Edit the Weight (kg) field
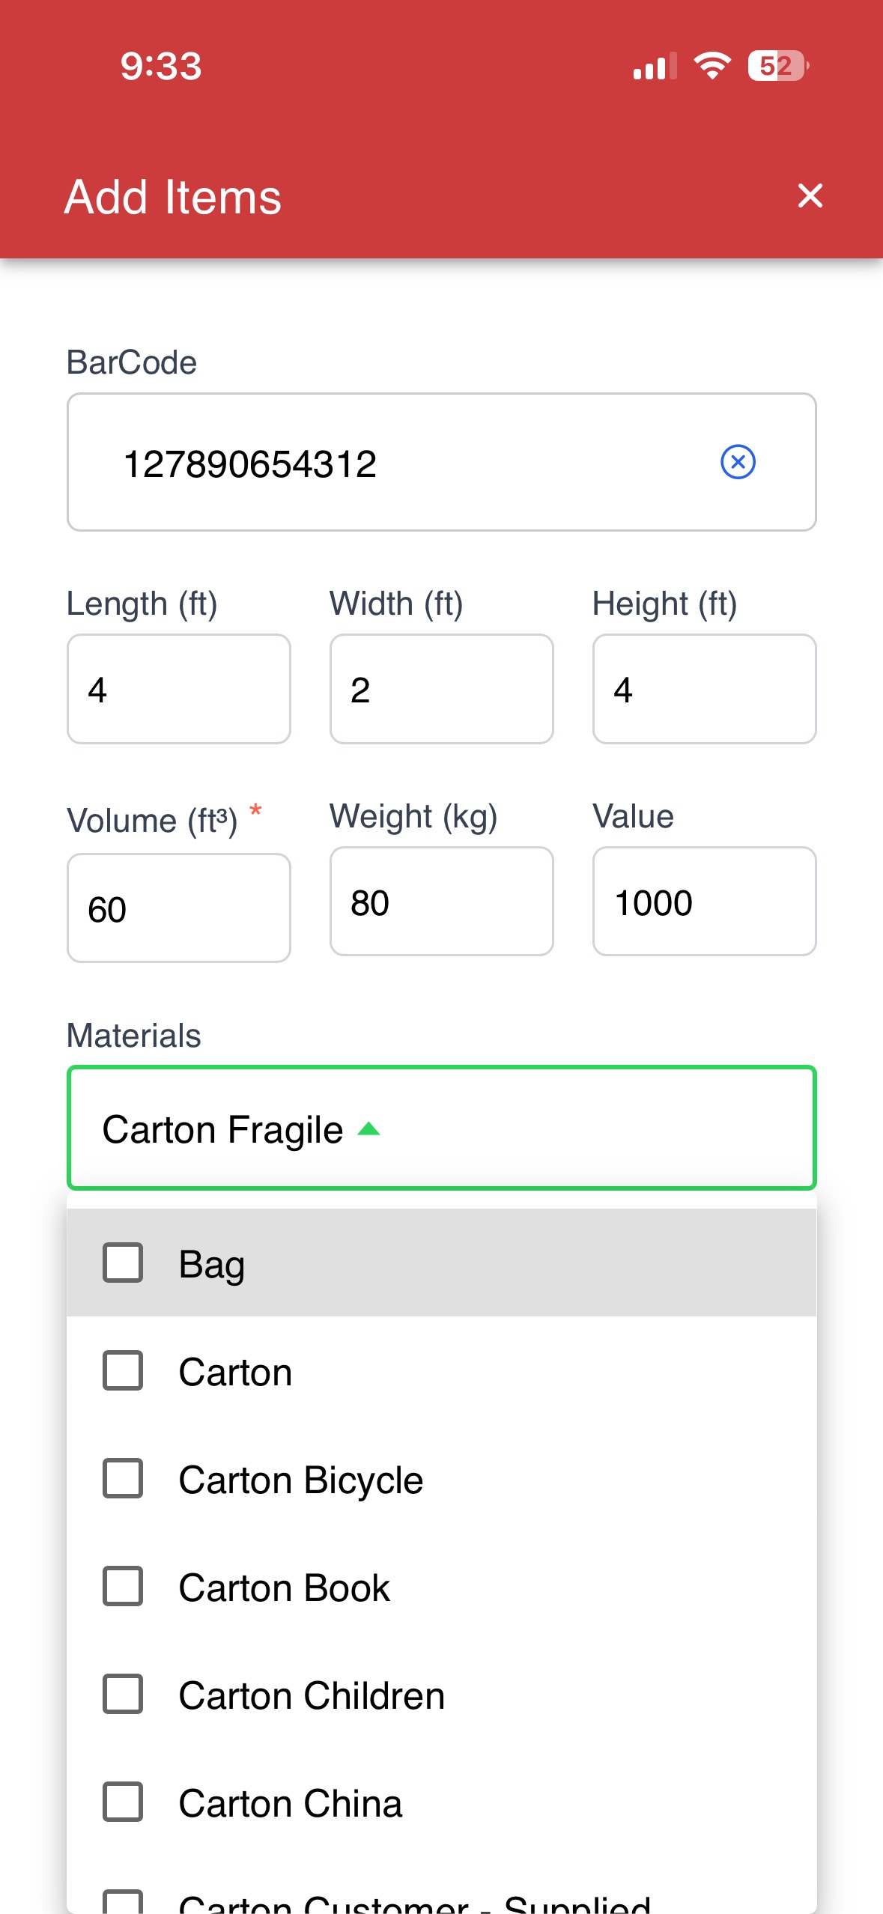883x1914 pixels. tap(442, 902)
